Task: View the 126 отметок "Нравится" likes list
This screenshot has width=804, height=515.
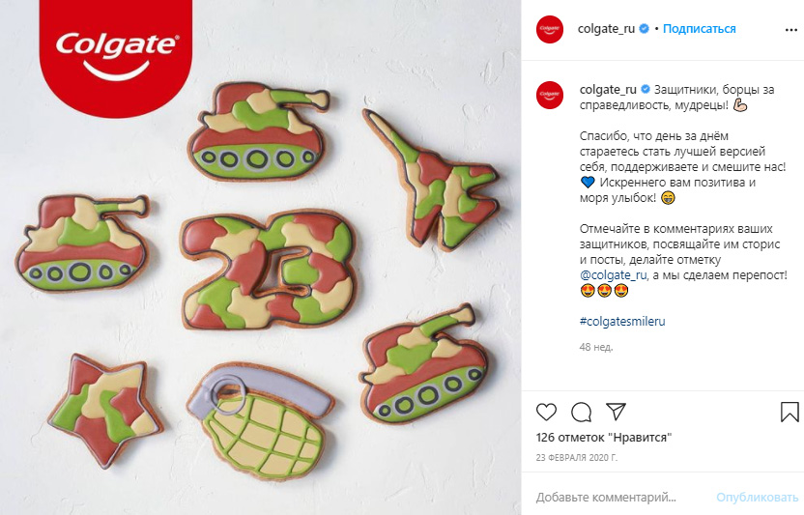Action: click(604, 438)
